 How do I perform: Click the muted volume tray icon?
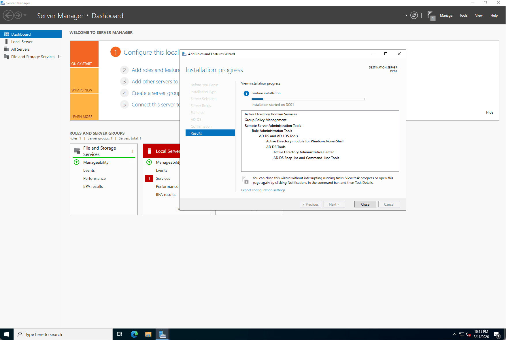[x=468, y=334]
